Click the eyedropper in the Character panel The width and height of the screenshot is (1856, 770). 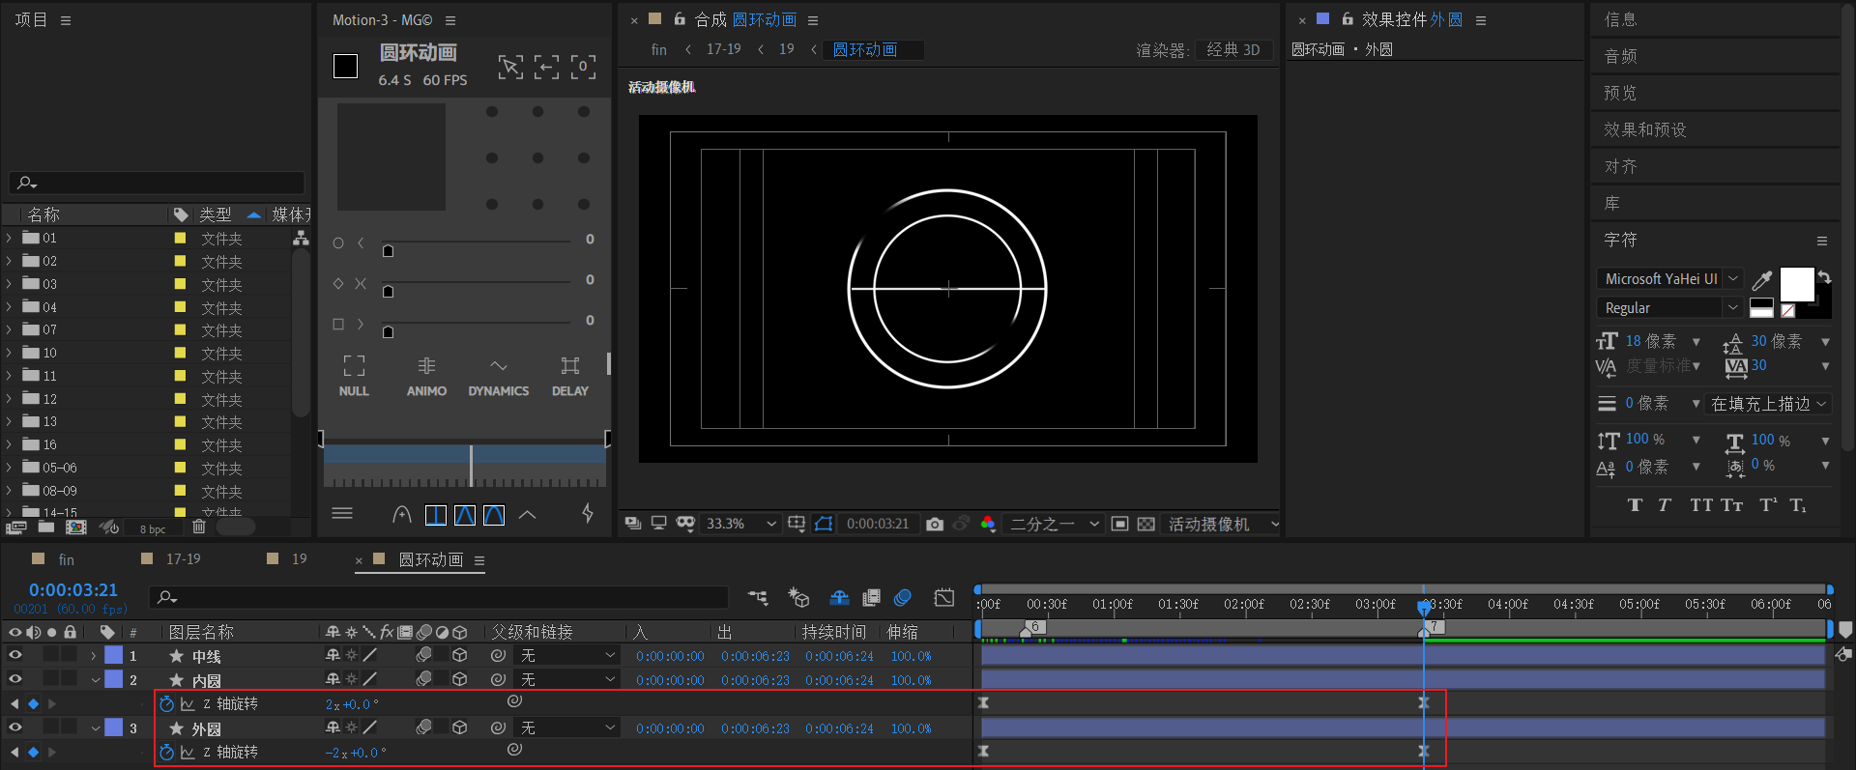[x=1762, y=280]
